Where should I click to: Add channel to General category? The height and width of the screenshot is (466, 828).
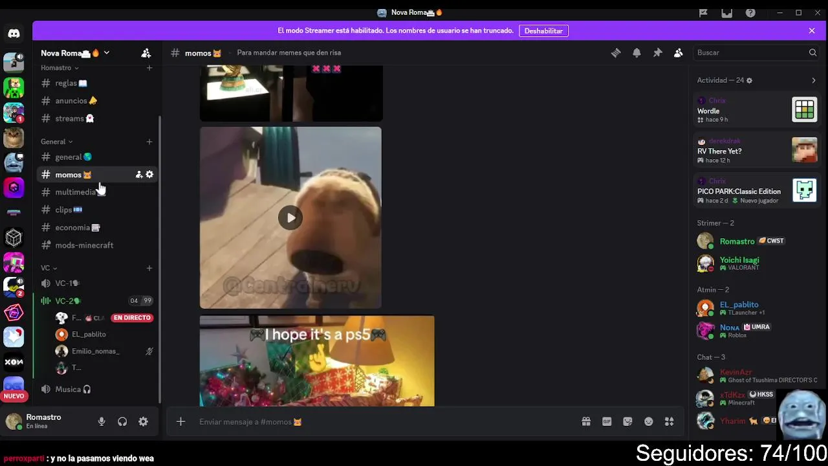click(x=149, y=142)
